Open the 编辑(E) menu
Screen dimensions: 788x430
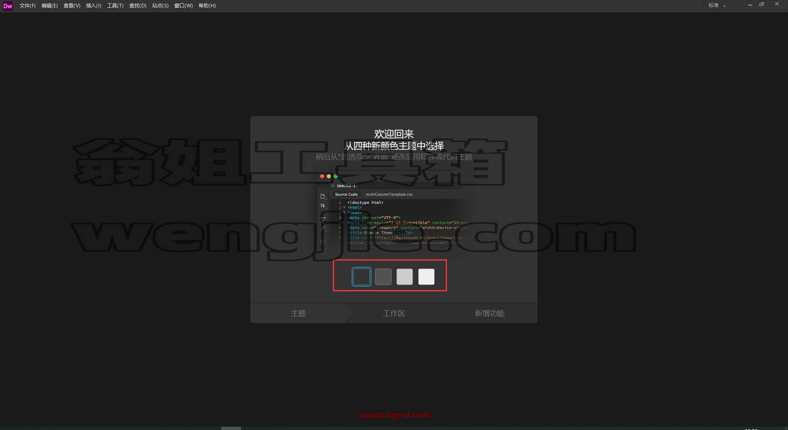click(x=50, y=6)
